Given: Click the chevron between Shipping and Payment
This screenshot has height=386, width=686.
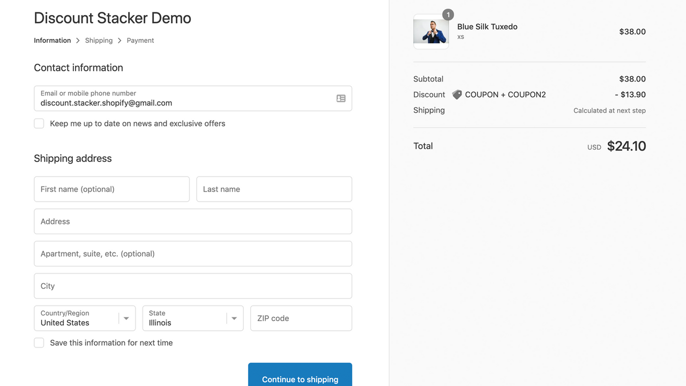Looking at the screenshot, I should click(x=120, y=40).
